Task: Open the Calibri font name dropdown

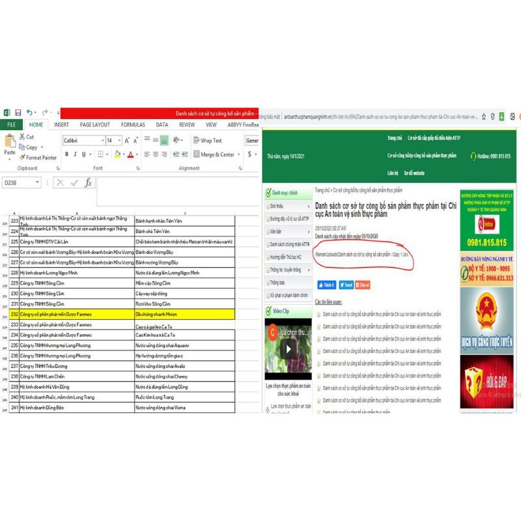Action: tap(103, 141)
